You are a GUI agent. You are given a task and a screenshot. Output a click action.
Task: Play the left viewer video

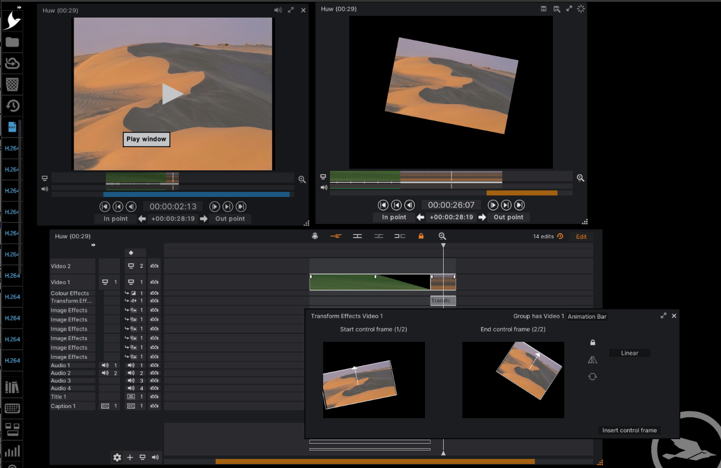[173, 94]
